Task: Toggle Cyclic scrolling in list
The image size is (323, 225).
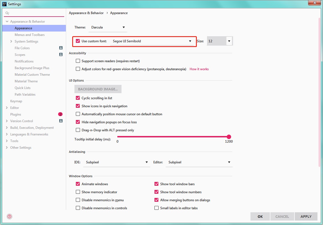Action: (x=78, y=98)
